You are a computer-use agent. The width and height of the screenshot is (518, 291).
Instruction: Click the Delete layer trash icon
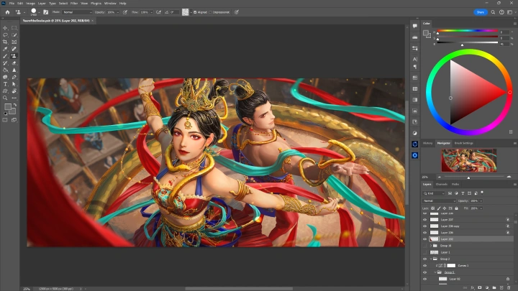tap(509, 287)
